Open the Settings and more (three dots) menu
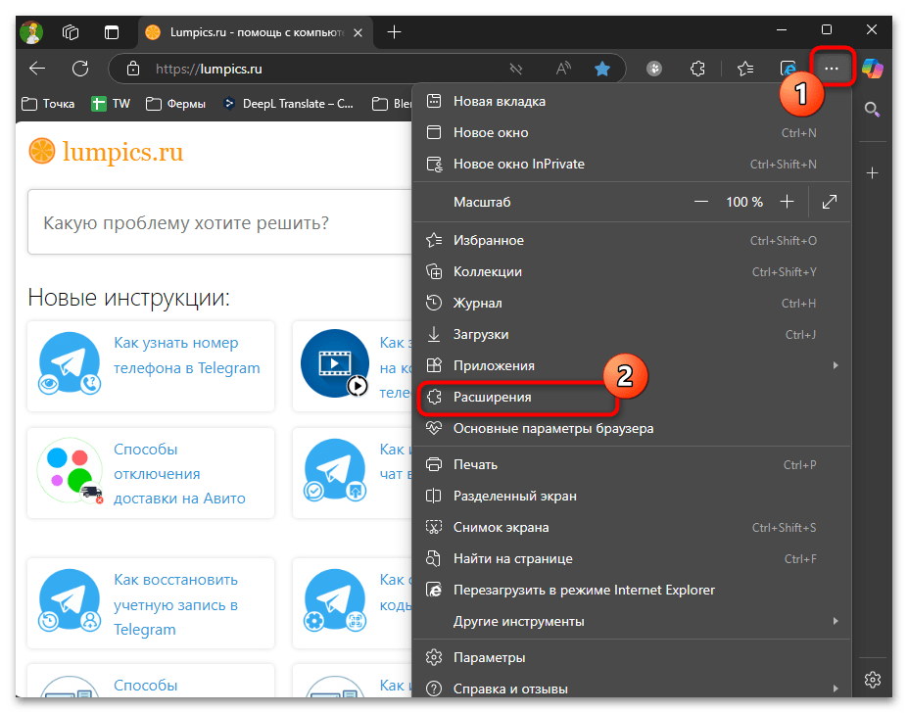 (x=832, y=69)
